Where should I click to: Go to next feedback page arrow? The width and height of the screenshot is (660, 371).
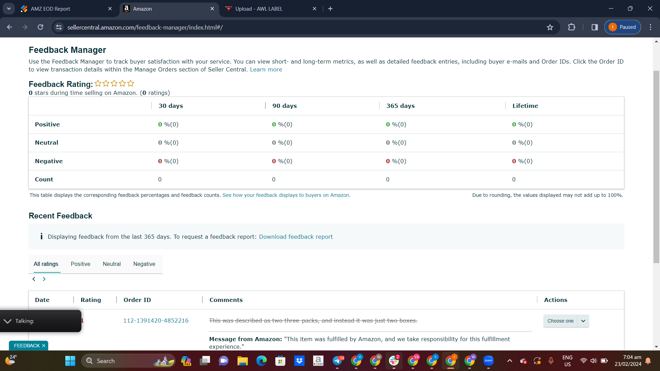[44, 279]
